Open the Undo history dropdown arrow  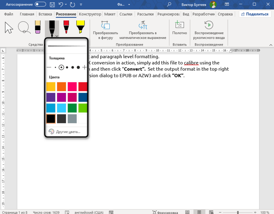[67, 5]
